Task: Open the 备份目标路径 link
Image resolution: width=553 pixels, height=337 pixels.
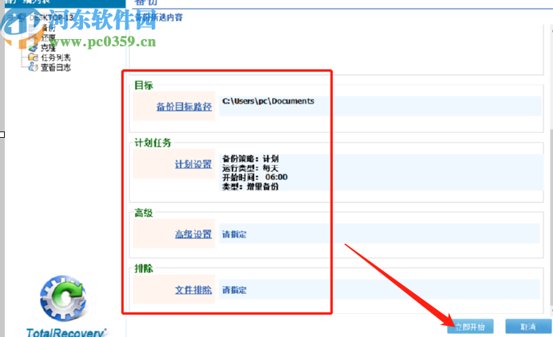Action: 184,106
